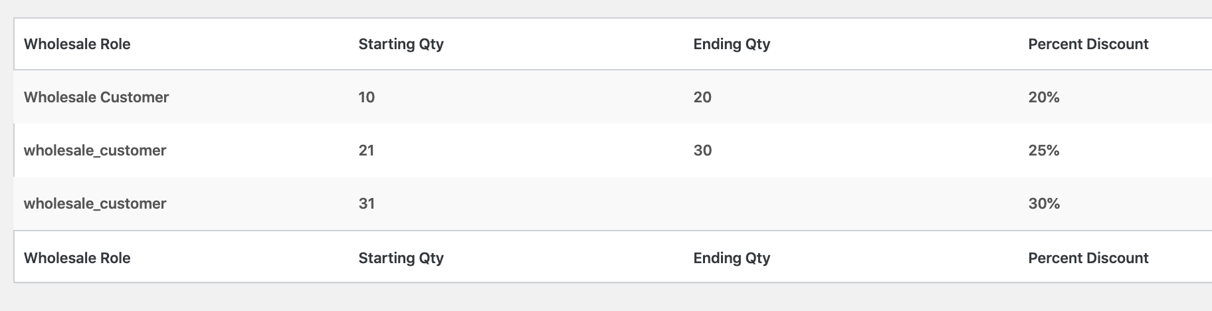Image resolution: width=1212 pixels, height=311 pixels.
Task: Select the starting quantity value 31
Action: 367,204
